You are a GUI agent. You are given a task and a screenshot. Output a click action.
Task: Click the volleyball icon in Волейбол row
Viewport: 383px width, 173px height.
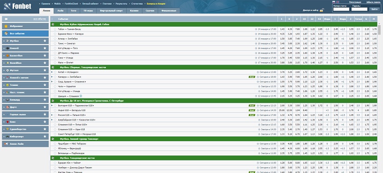[8, 63]
